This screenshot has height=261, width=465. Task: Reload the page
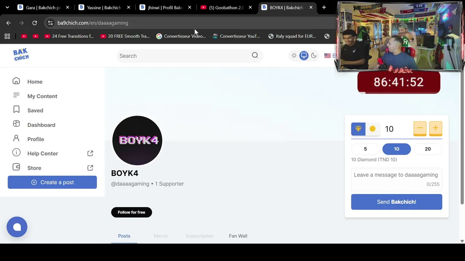pyautogui.click(x=35, y=23)
